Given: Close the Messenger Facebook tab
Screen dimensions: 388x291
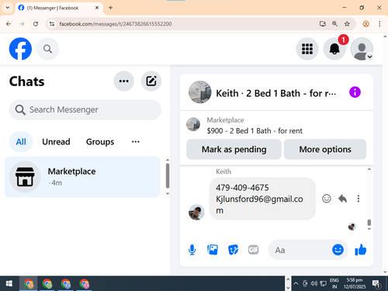Looking at the screenshot, I should click(x=97, y=8).
